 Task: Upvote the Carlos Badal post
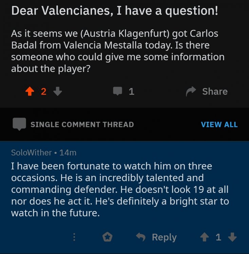coord(30,91)
